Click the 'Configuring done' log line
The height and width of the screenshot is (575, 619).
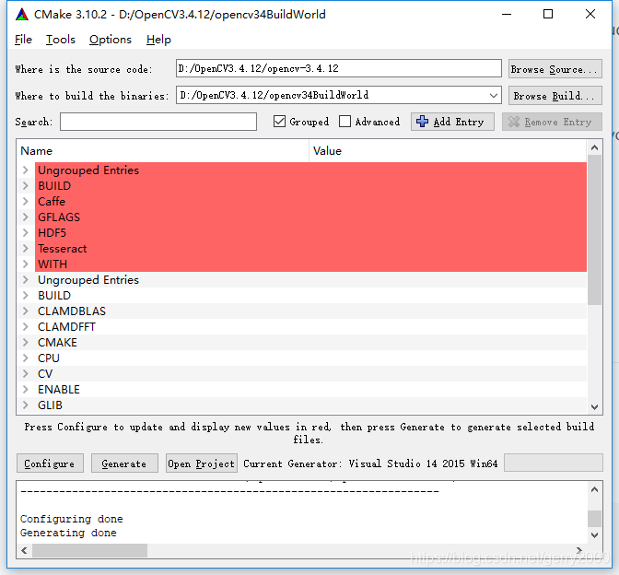click(x=72, y=519)
